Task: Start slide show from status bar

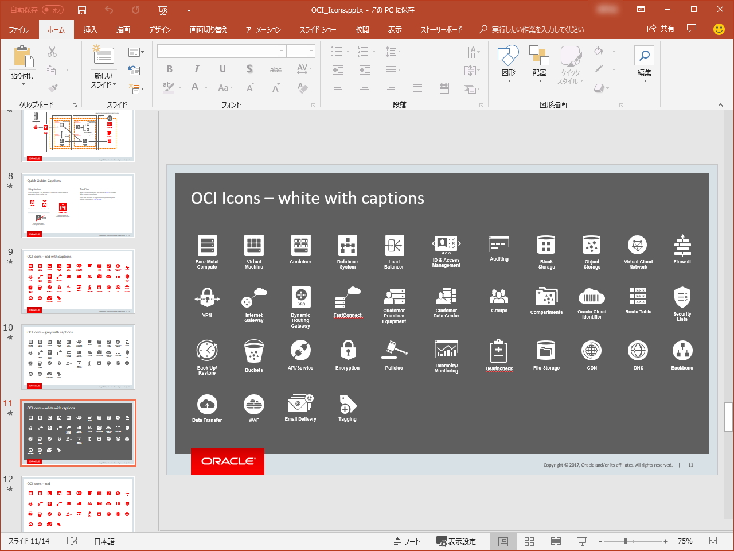Action: point(582,541)
